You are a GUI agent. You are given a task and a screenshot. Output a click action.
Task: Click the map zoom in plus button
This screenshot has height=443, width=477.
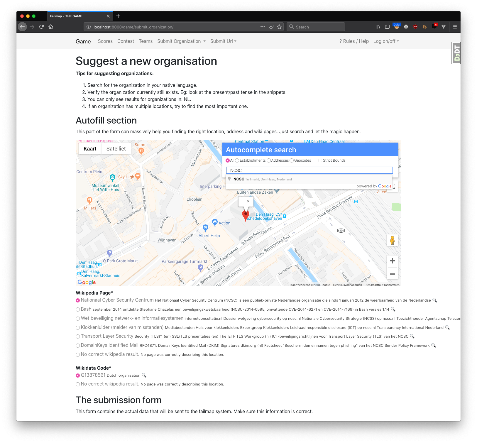click(x=392, y=261)
